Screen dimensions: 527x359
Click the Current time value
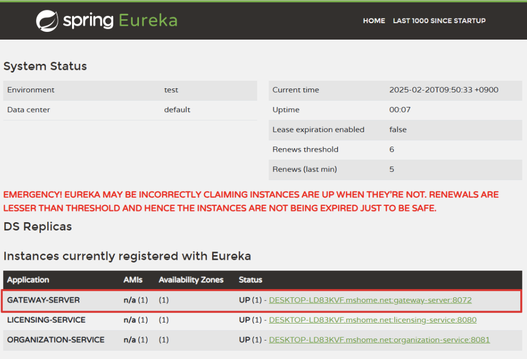(x=444, y=90)
